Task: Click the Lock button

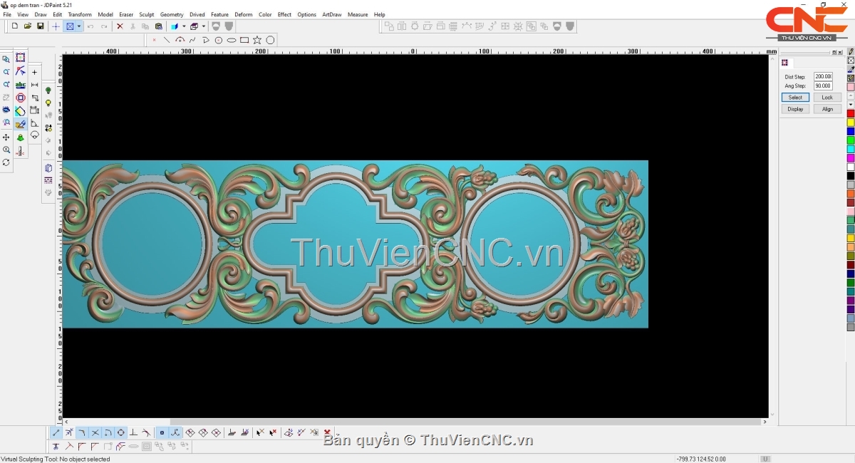Action: point(826,98)
